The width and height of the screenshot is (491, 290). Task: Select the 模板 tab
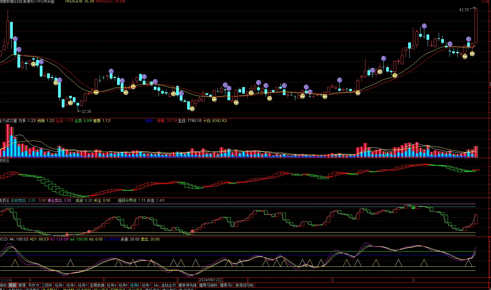12,285
